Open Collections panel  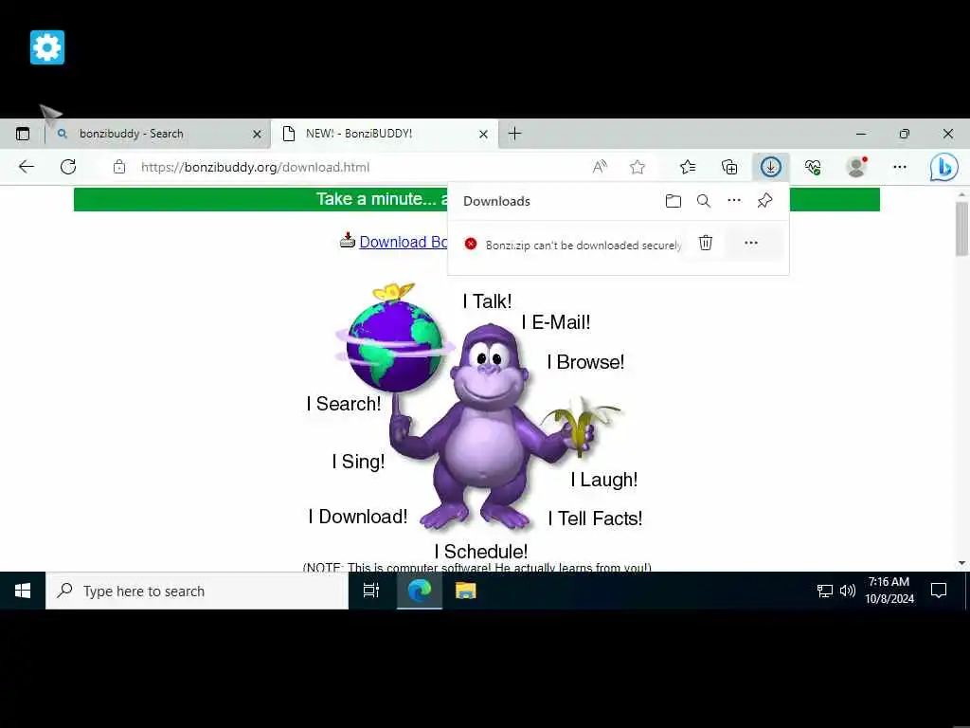(729, 167)
